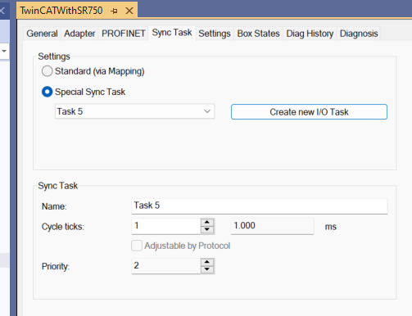Viewport: 412px width, 316px height.
Task: Open the Settings tab
Action: point(215,34)
